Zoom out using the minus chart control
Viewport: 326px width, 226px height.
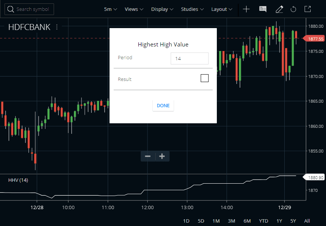(147, 156)
